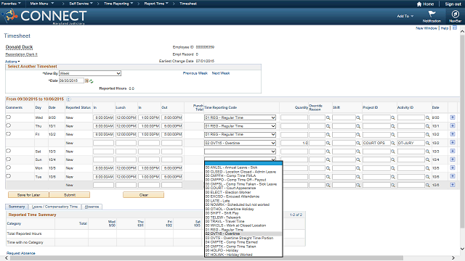
Task: Open Request Absence link
Action: [x=21, y=253]
